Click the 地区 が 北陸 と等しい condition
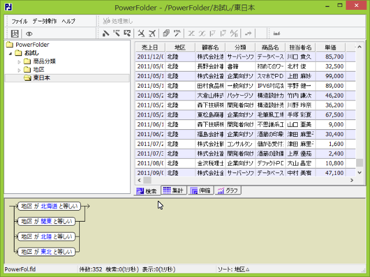The width and height of the screenshot is (370, 277). pos(46,237)
